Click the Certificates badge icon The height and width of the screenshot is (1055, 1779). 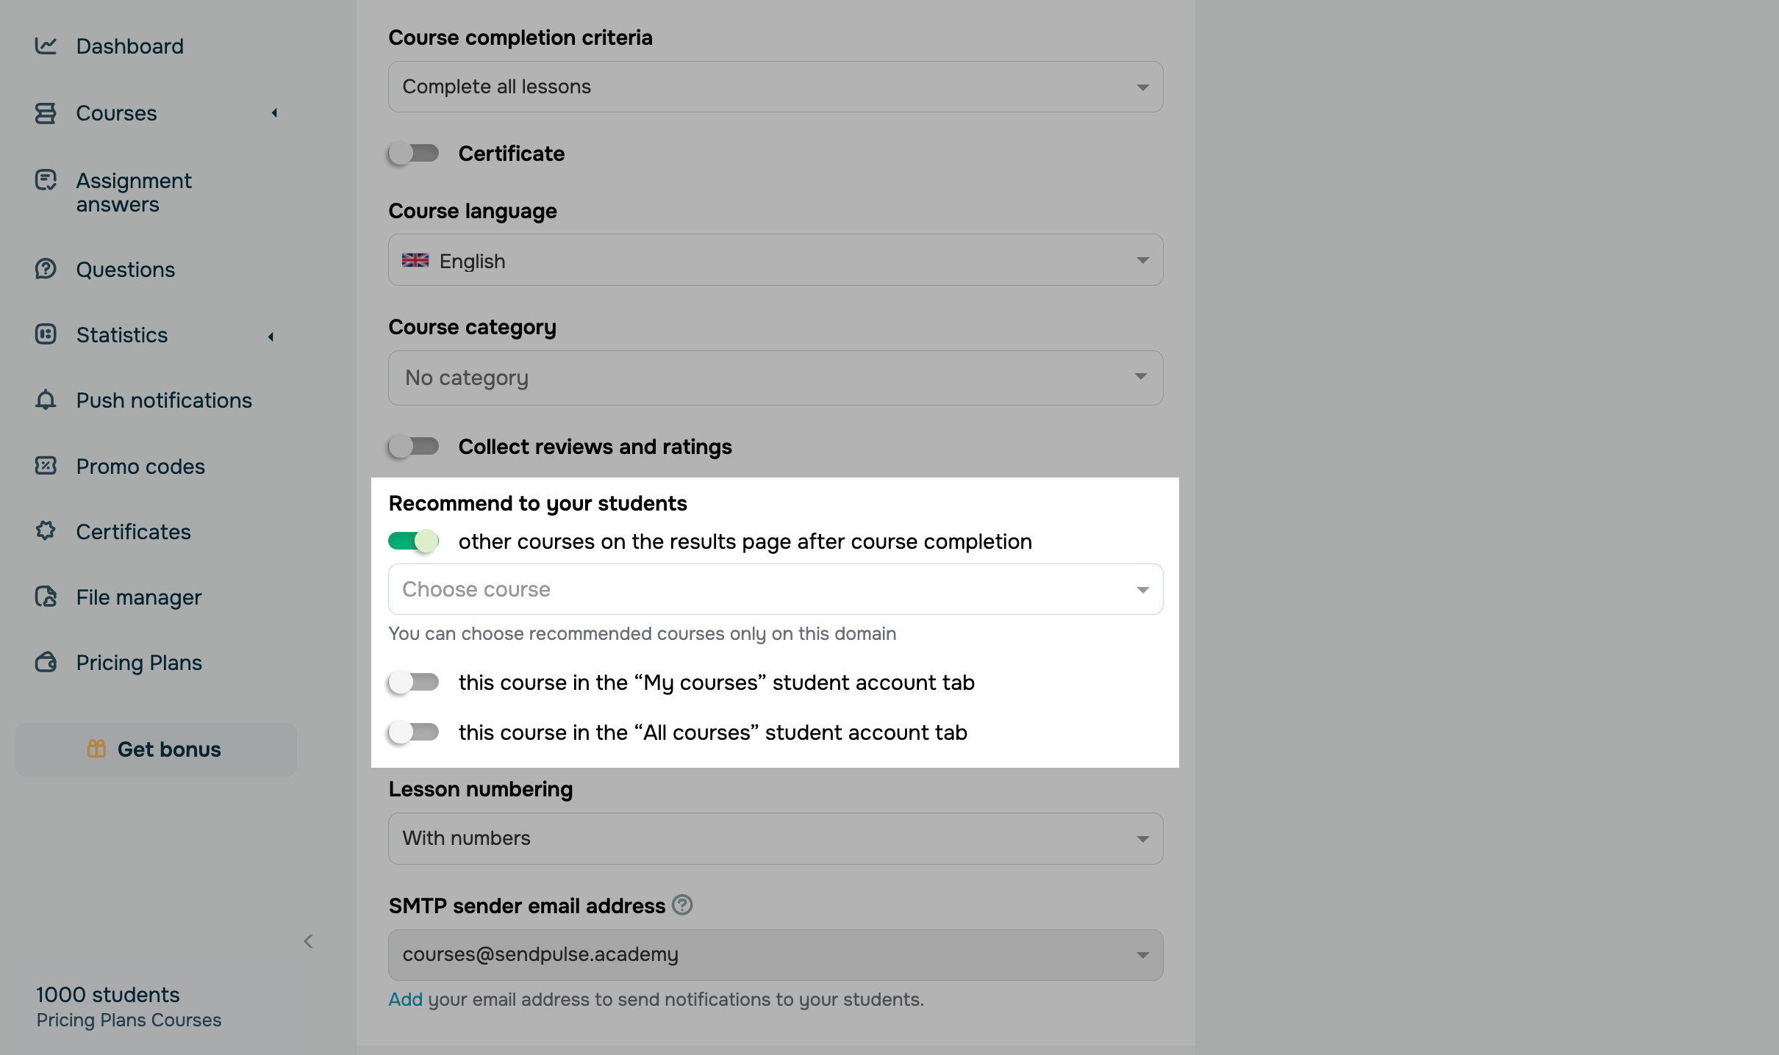tap(46, 530)
